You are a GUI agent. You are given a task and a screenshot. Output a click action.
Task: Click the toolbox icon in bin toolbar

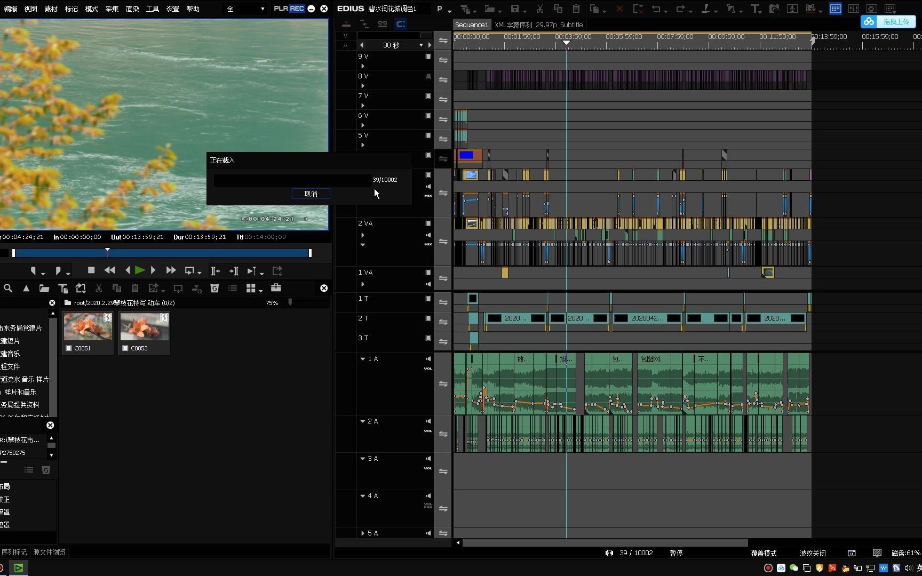click(276, 288)
